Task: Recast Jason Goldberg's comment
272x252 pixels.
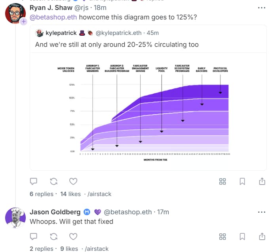Action: (x=54, y=237)
